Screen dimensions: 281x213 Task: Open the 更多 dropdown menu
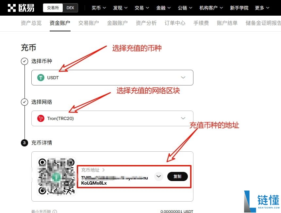[262, 8]
